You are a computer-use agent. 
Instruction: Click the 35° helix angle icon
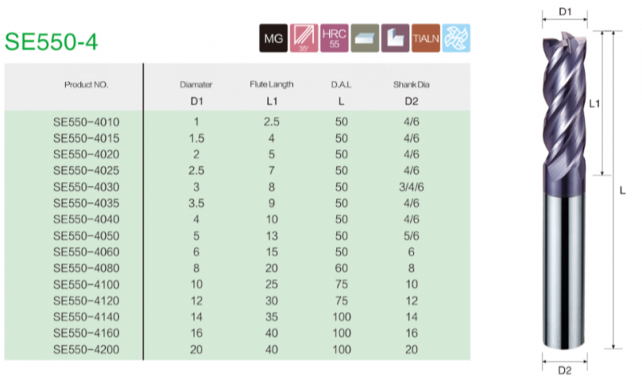pyautogui.click(x=303, y=38)
